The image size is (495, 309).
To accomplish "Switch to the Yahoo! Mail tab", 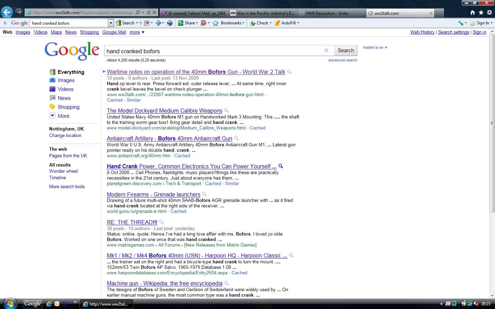I will coord(194,13).
